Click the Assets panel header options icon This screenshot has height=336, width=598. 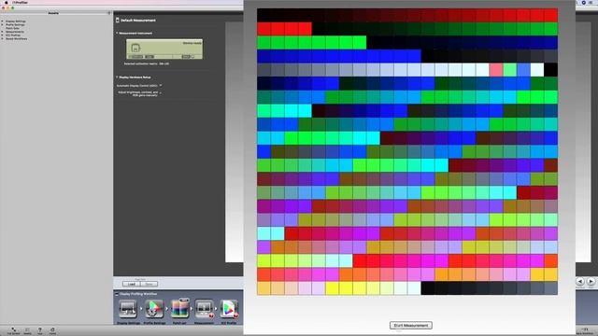(x=109, y=13)
